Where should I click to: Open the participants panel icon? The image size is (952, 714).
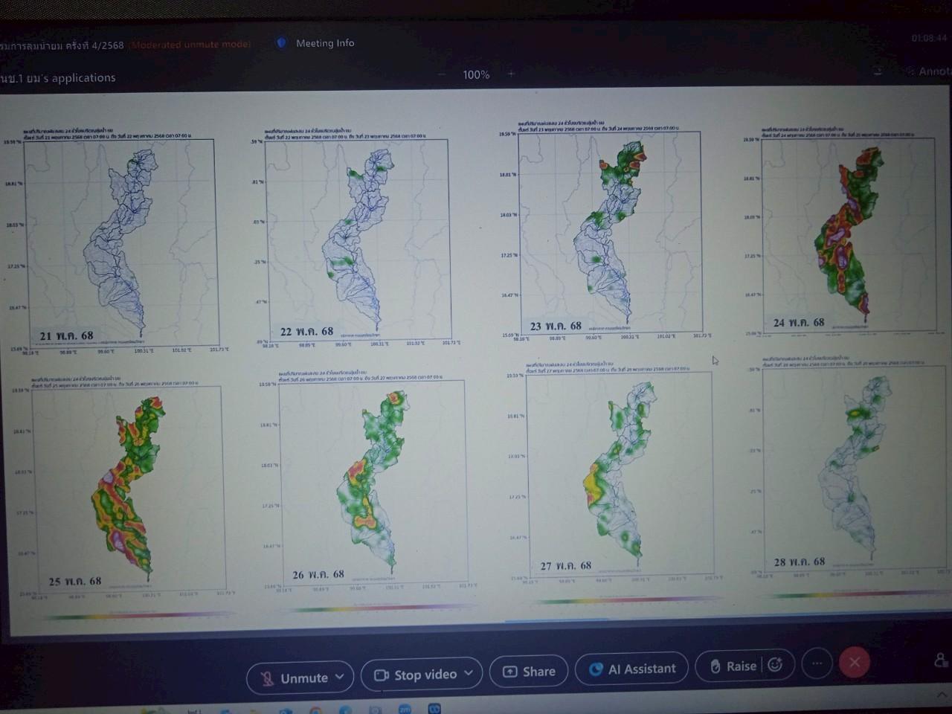click(941, 660)
